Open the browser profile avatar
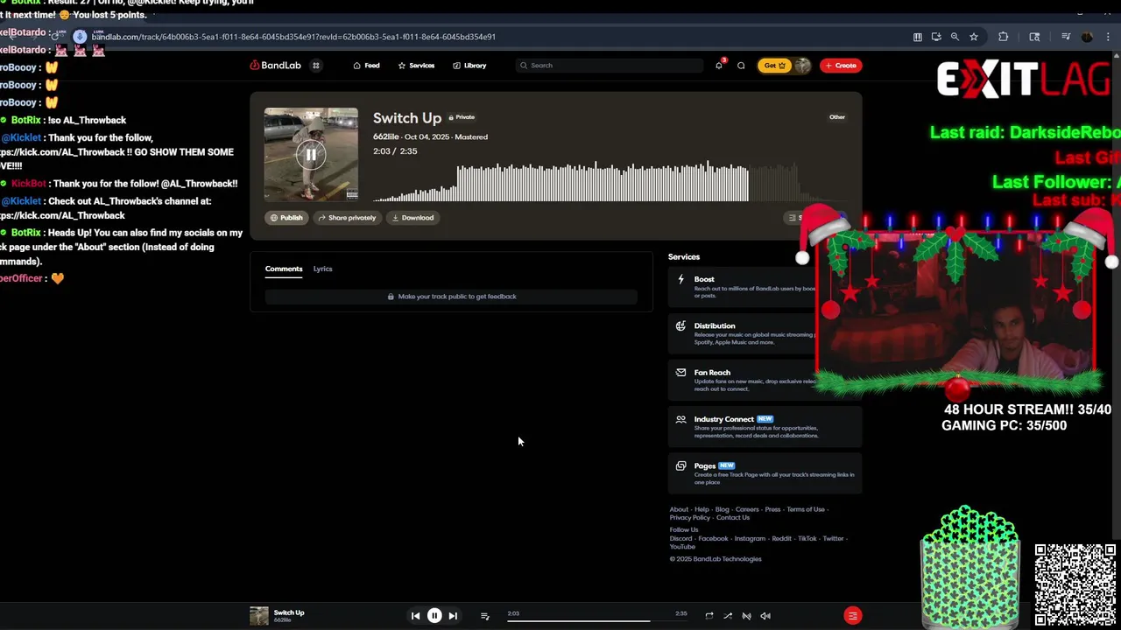The height and width of the screenshot is (630, 1121). [x=1088, y=37]
